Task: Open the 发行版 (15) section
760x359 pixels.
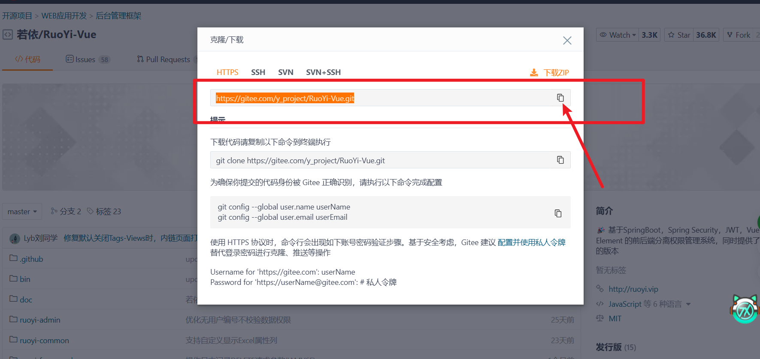Action: (616, 347)
